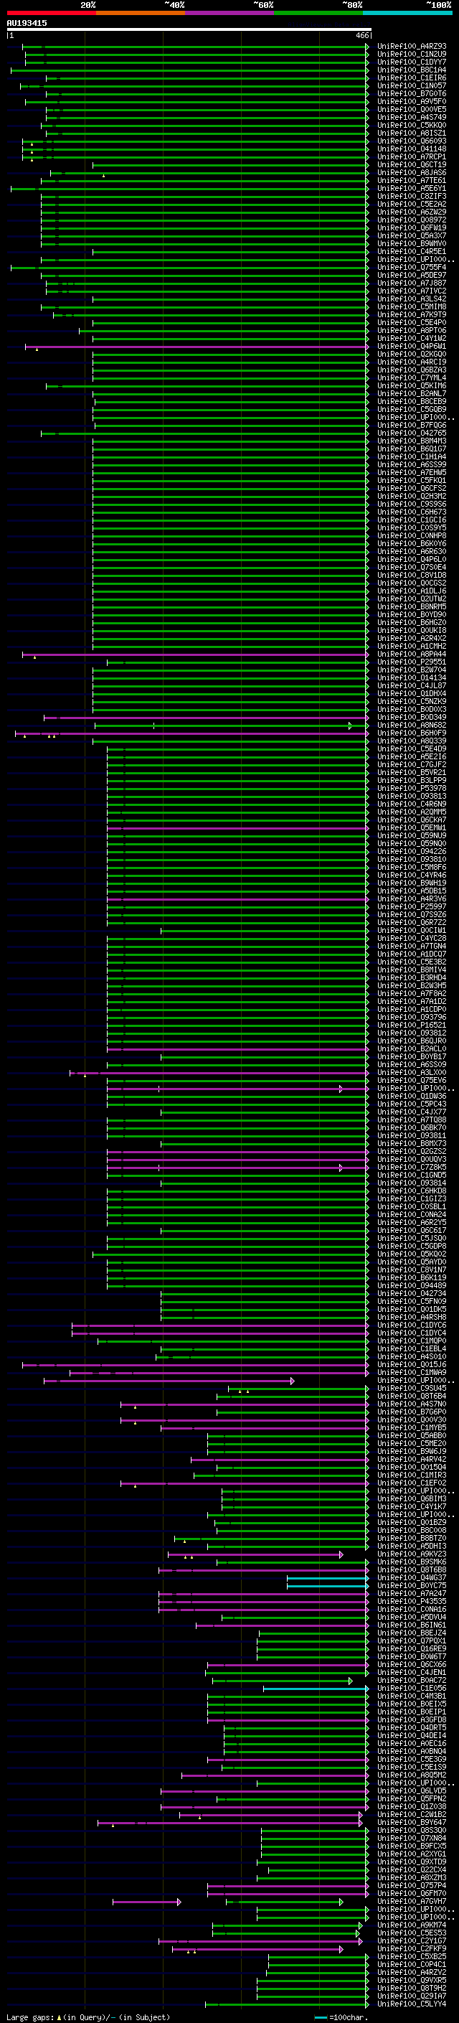Select the UniRef100_A7TGN4 label

[411, 947]
